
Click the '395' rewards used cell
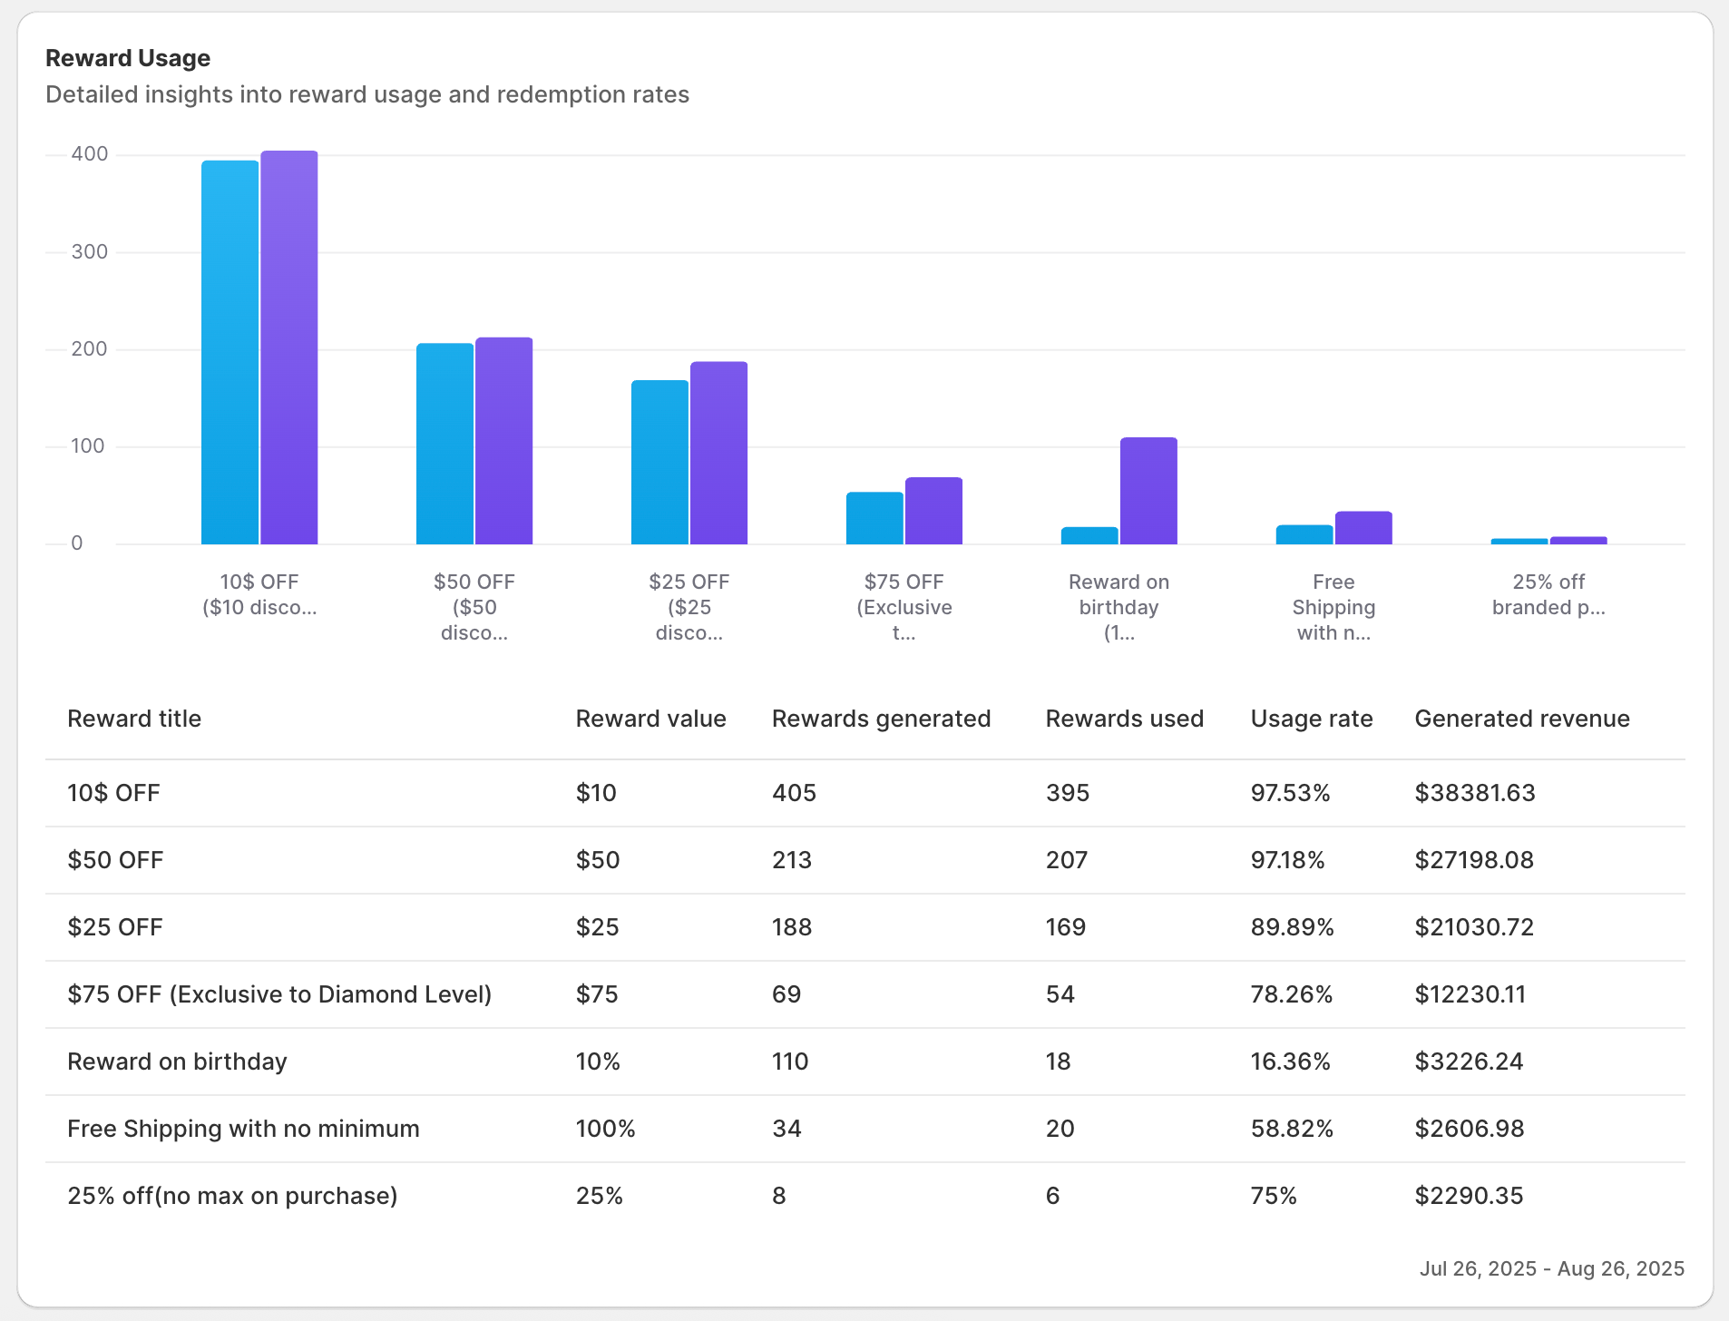[x=1068, y=793]
